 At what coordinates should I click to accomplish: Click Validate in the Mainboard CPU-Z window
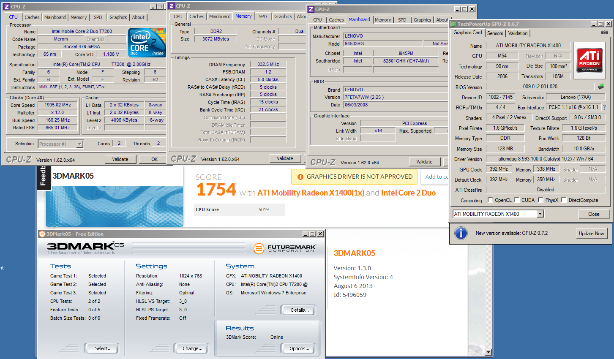tap(424, 162)
